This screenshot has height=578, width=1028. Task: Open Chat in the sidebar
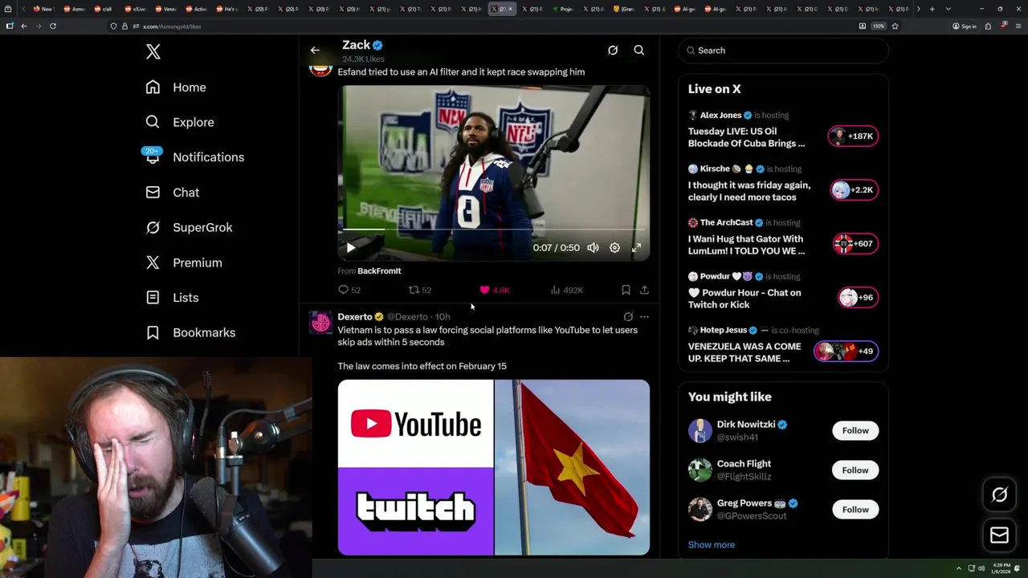(x=173, y=193)
